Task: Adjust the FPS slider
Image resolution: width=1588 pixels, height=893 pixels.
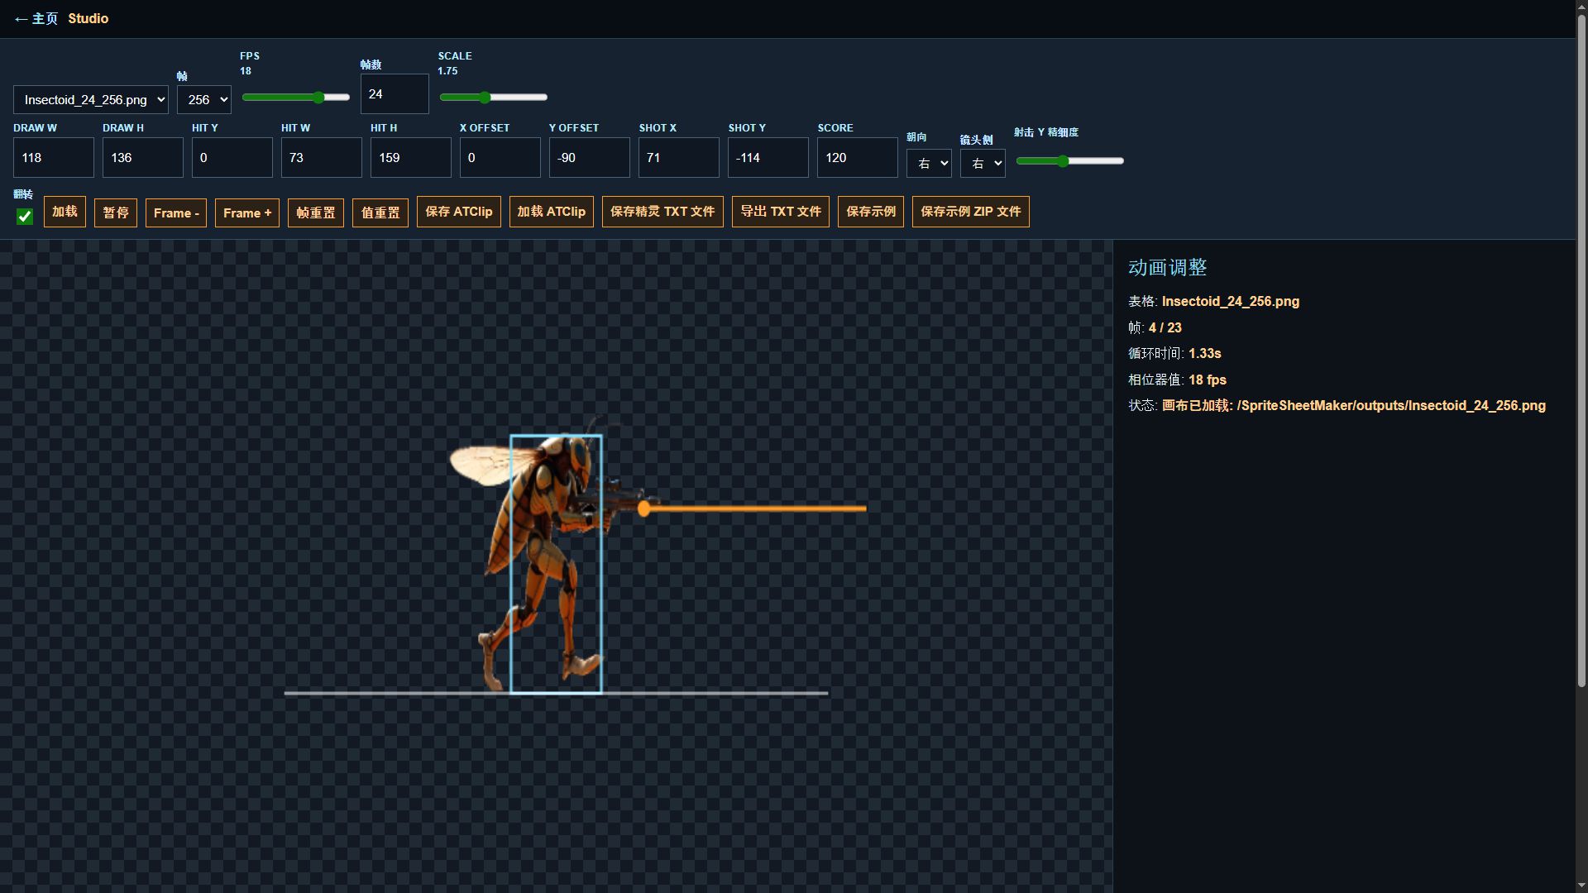Action: (296, 98)
